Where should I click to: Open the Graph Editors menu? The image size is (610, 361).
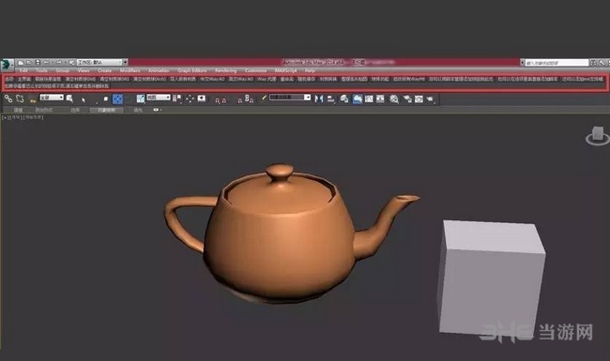(x=192, y=70)
